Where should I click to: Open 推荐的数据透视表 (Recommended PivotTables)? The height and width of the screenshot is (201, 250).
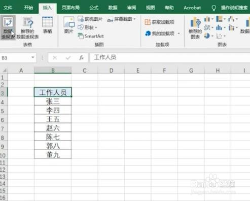[27, 27]
